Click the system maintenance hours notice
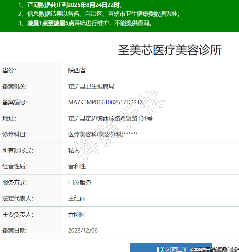The height and width of the screenshot is (252, 239). (85, 23)
